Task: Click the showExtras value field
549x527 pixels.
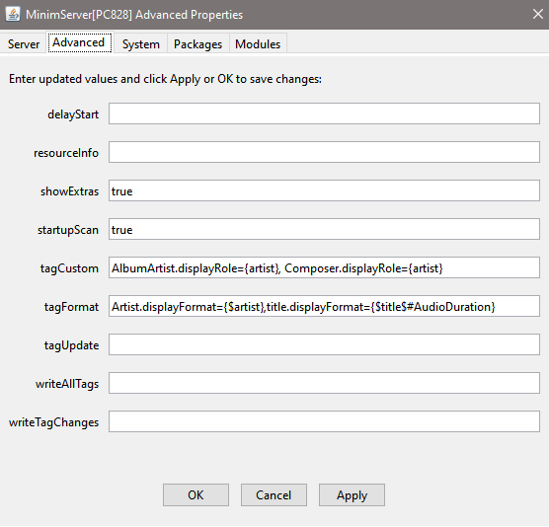Action: click(x=324, y=190)
